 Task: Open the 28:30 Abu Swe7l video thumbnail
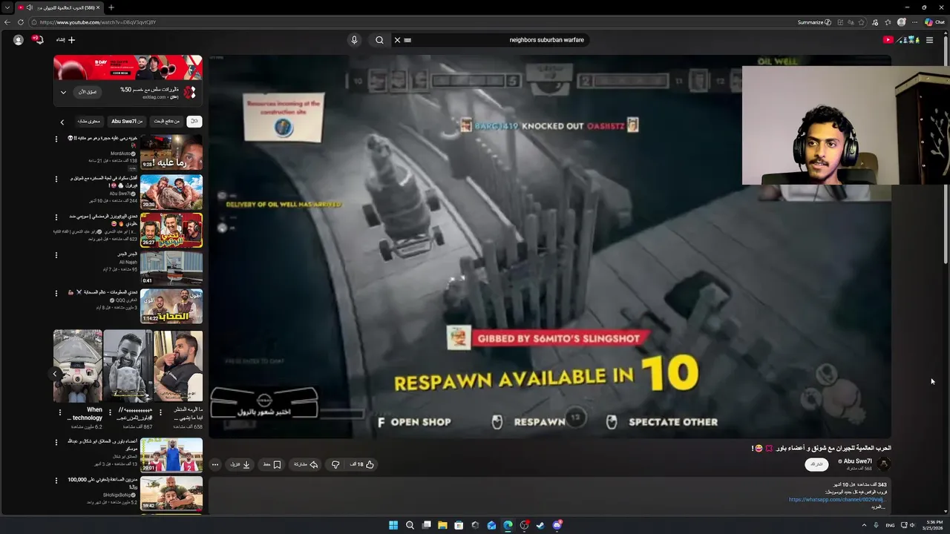tap(171, 191)
